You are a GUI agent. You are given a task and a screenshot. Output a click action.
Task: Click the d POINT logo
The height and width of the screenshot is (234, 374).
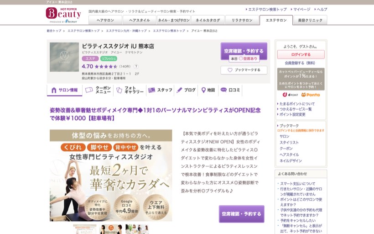290,95
